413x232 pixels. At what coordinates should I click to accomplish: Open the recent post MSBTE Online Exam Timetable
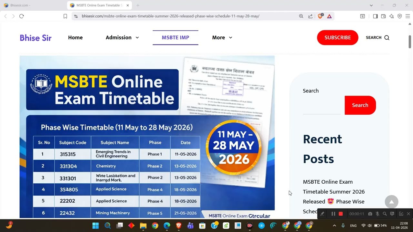click(x=334, y=197)
